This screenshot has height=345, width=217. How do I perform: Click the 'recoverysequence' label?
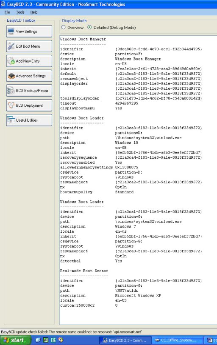pyautogui.click(x=78, y=157)
